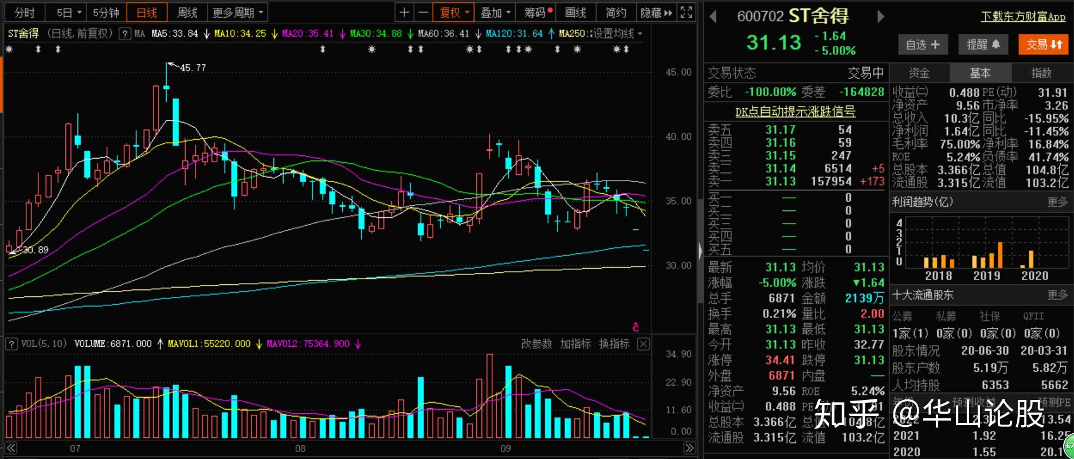Click the 公募 holder count 1家(1)

tap(910, 333)
